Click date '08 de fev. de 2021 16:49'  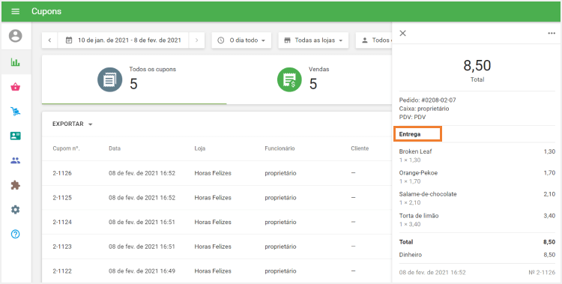tap(142, 271)
